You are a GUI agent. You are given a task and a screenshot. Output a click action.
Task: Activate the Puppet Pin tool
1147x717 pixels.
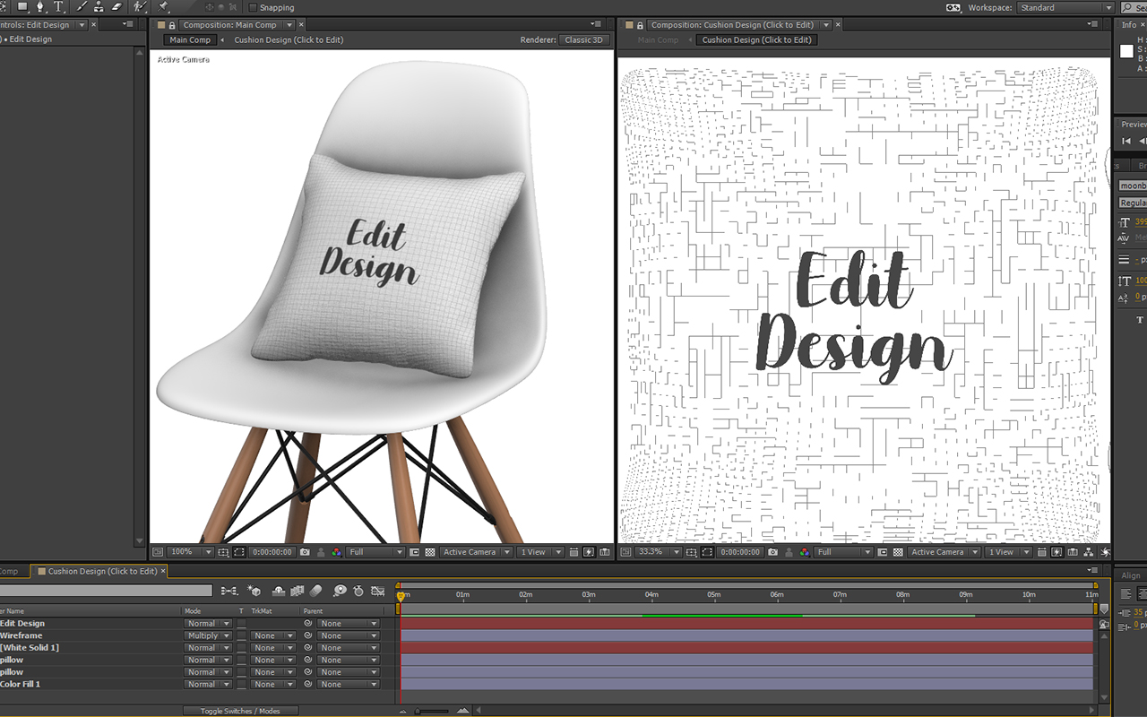[164, 7]
